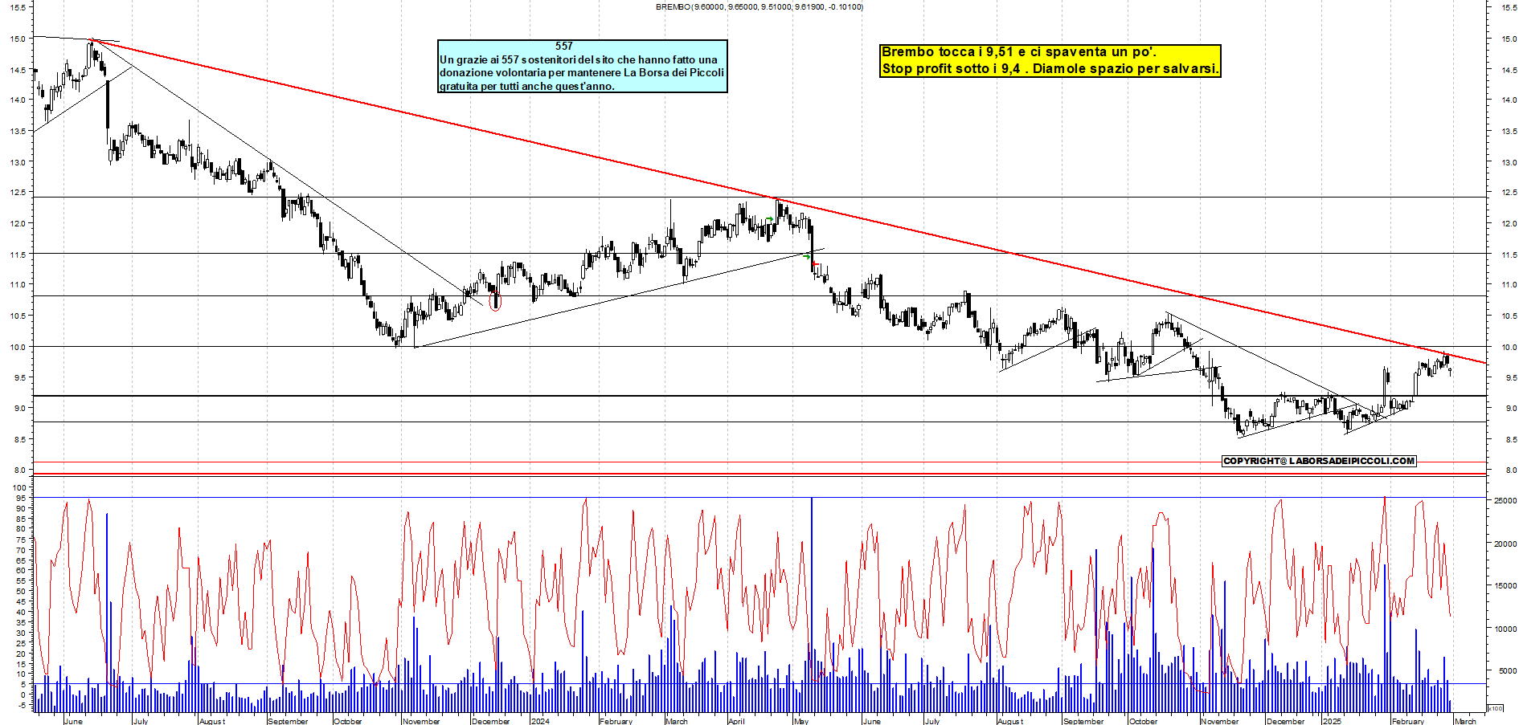
Task: Click the '5000' volume axis label
Action: point(1507,671)
